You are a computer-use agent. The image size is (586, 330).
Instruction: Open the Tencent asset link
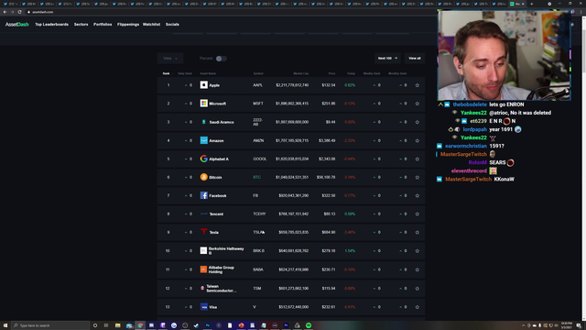[216, 214]
